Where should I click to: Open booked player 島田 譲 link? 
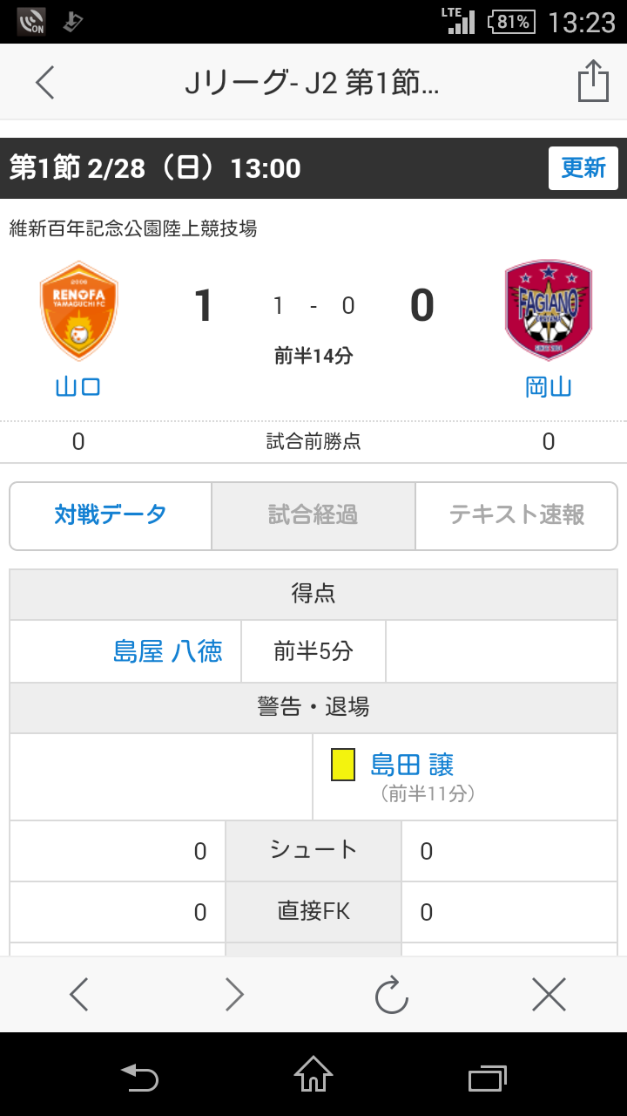pos(412,765)
